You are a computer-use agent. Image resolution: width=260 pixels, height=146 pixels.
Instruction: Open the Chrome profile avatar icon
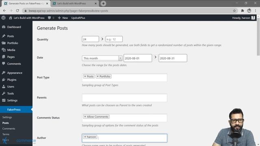pyautogui.click(x=249, y=11)
